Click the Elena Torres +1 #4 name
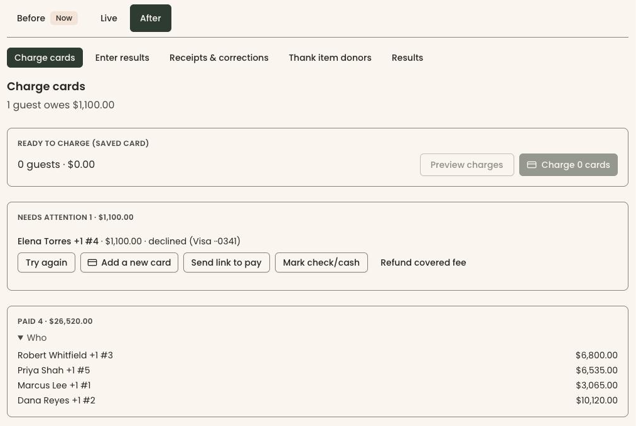The height and width of the screenshot is (426, 636). [x=58, y=241]
